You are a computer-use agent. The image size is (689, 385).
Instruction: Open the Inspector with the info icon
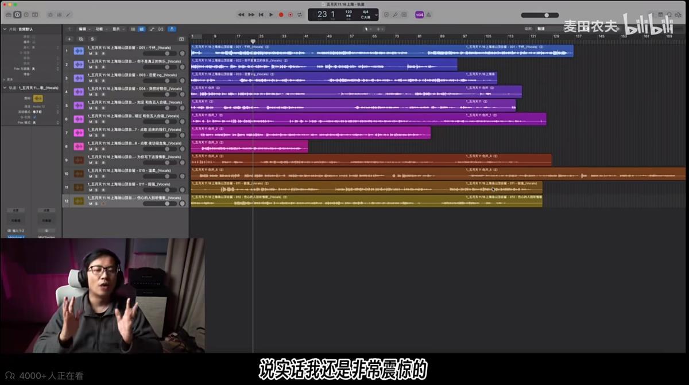click(17, 14)
